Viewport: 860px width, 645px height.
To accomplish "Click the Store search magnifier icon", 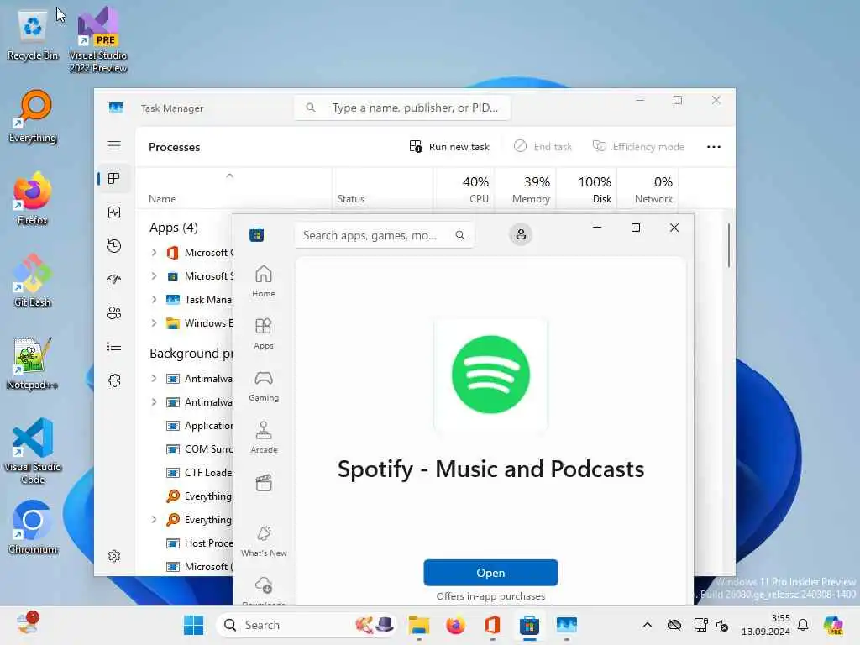I will tap(460, 235).
